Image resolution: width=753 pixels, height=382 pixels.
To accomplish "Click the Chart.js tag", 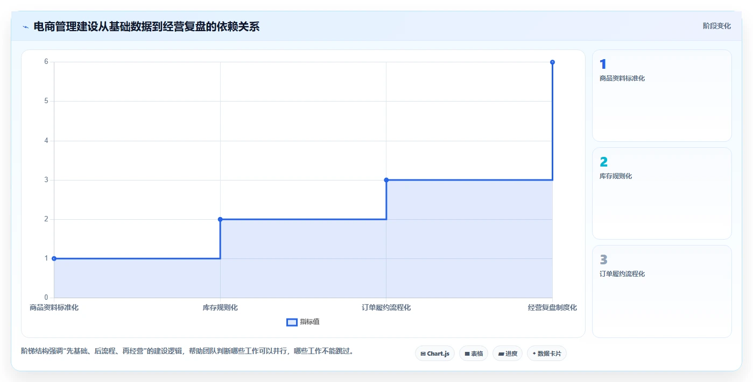I will (435, 354).
